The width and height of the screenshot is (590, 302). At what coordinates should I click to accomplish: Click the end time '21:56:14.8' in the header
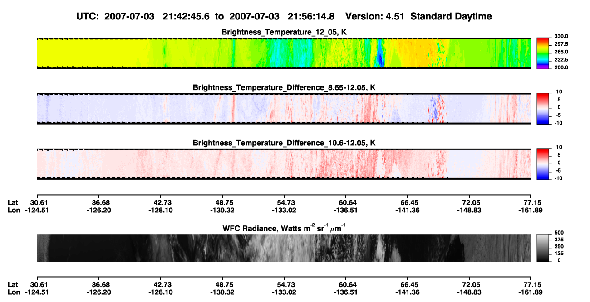[311, 16]
